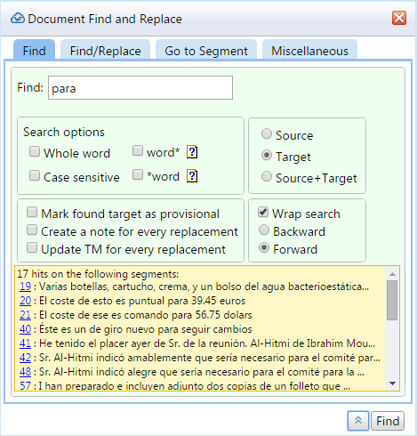
Task: Close the Document Find and Replace dialog
Action: pyautogui.click(x=399, y=18)
